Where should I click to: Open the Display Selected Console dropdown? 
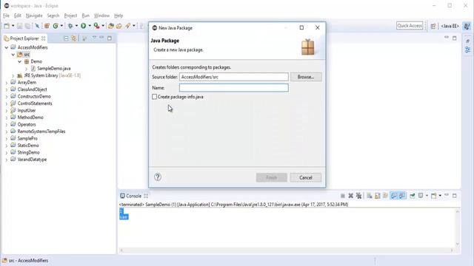427,196
